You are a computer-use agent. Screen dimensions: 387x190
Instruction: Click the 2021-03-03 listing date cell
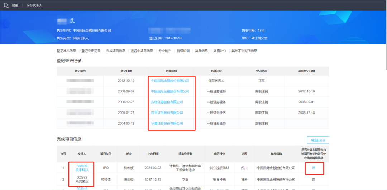[153, 168]
